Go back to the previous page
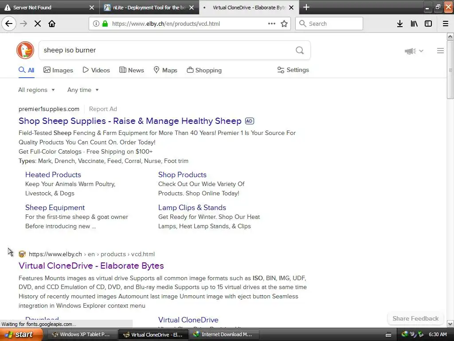Image resolution: width=454 pixels, height=341 pixels. click(9, 24)
